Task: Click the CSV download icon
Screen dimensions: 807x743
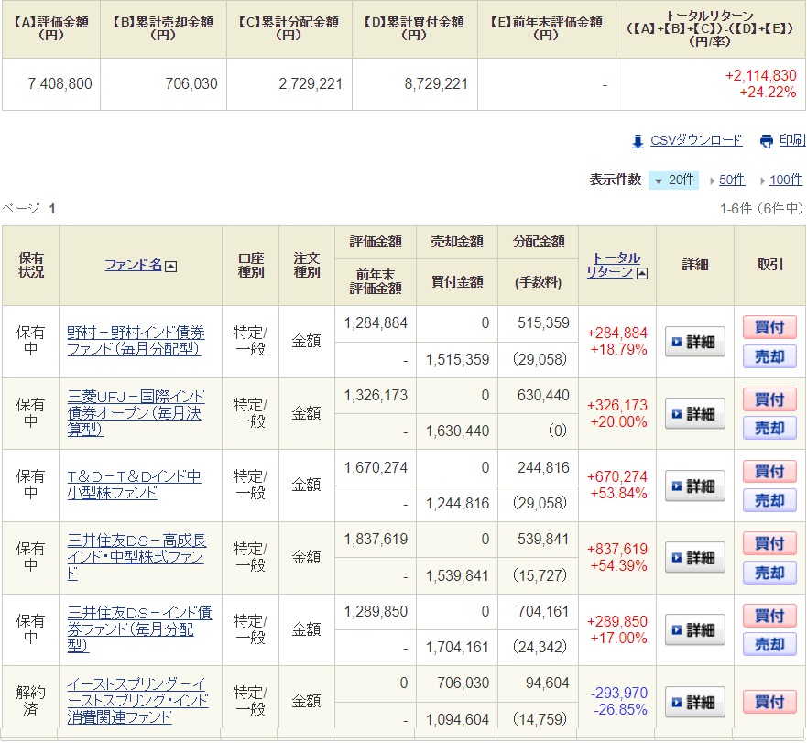Action: [638, 141]
